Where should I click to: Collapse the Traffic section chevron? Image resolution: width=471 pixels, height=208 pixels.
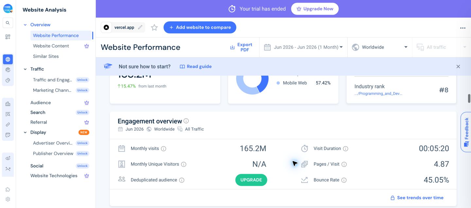pos(25,69)
